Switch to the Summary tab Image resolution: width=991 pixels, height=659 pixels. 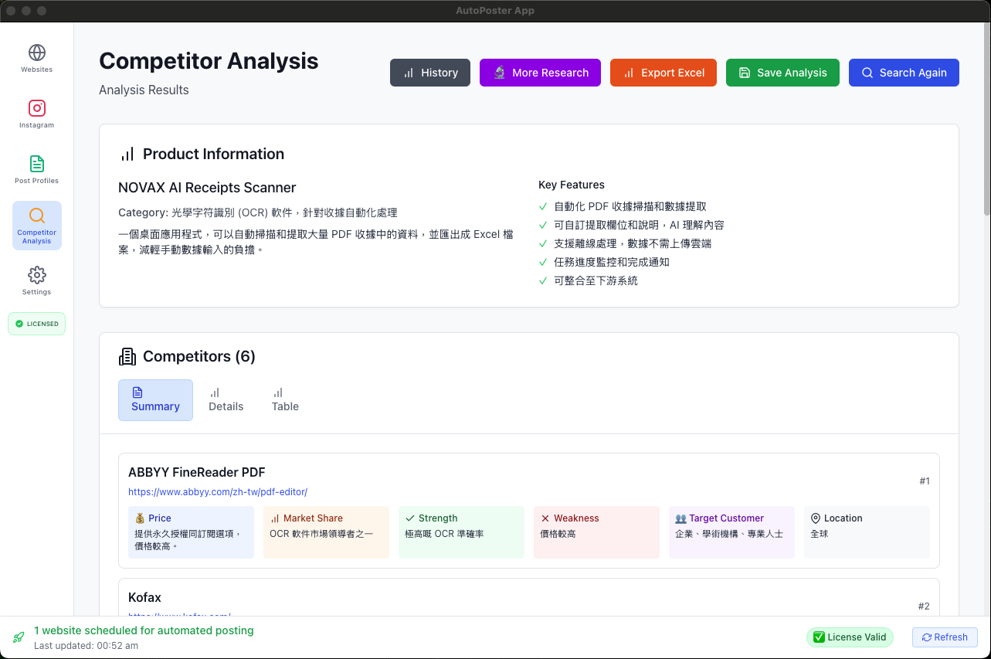pyautogui.click(x=155, y=400)
